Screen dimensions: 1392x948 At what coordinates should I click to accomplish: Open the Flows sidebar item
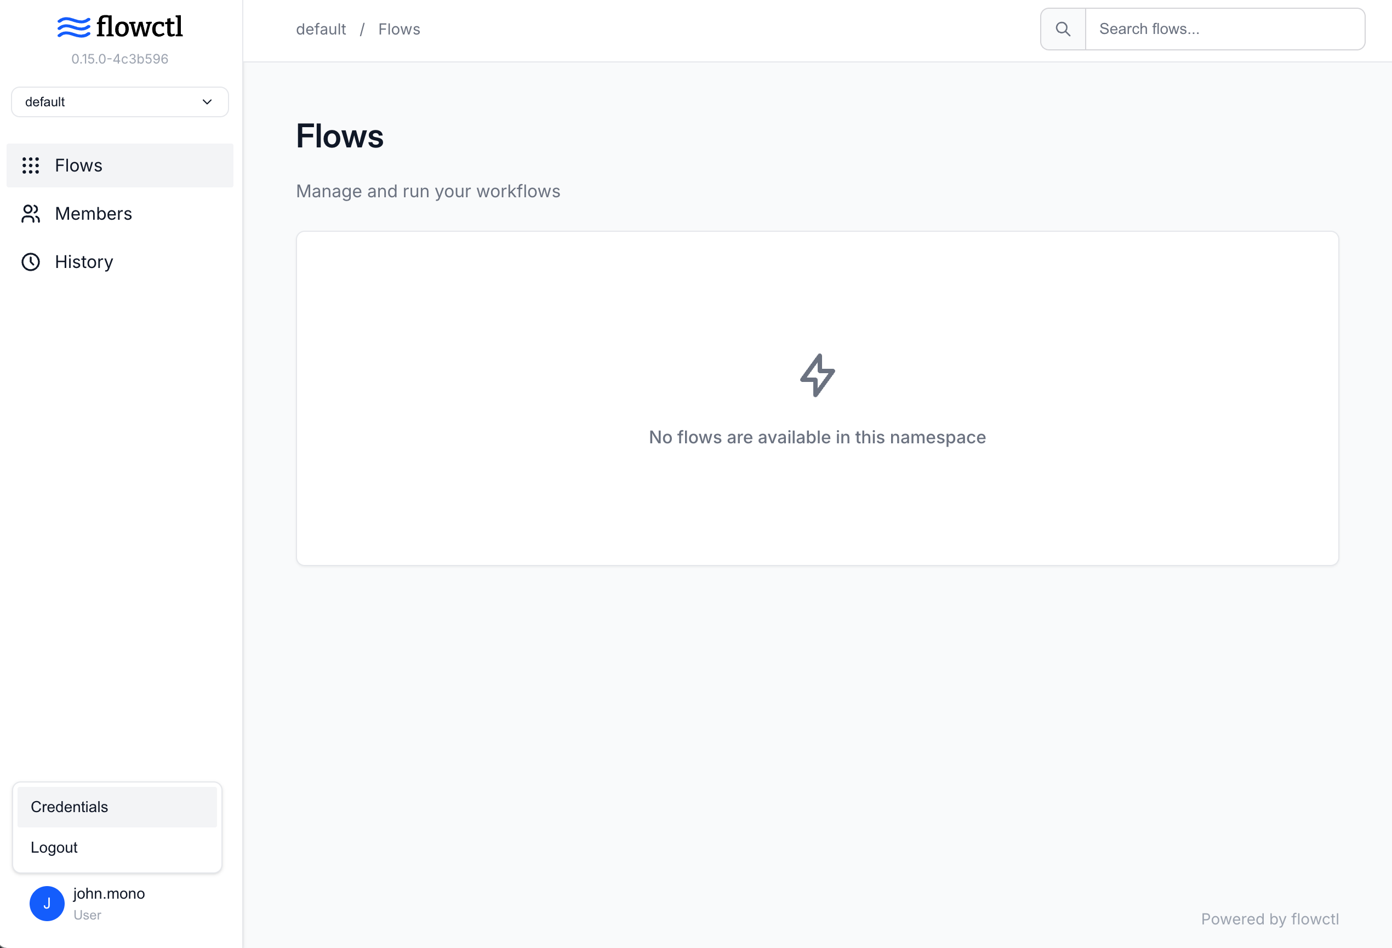click(x=120, y=165)
